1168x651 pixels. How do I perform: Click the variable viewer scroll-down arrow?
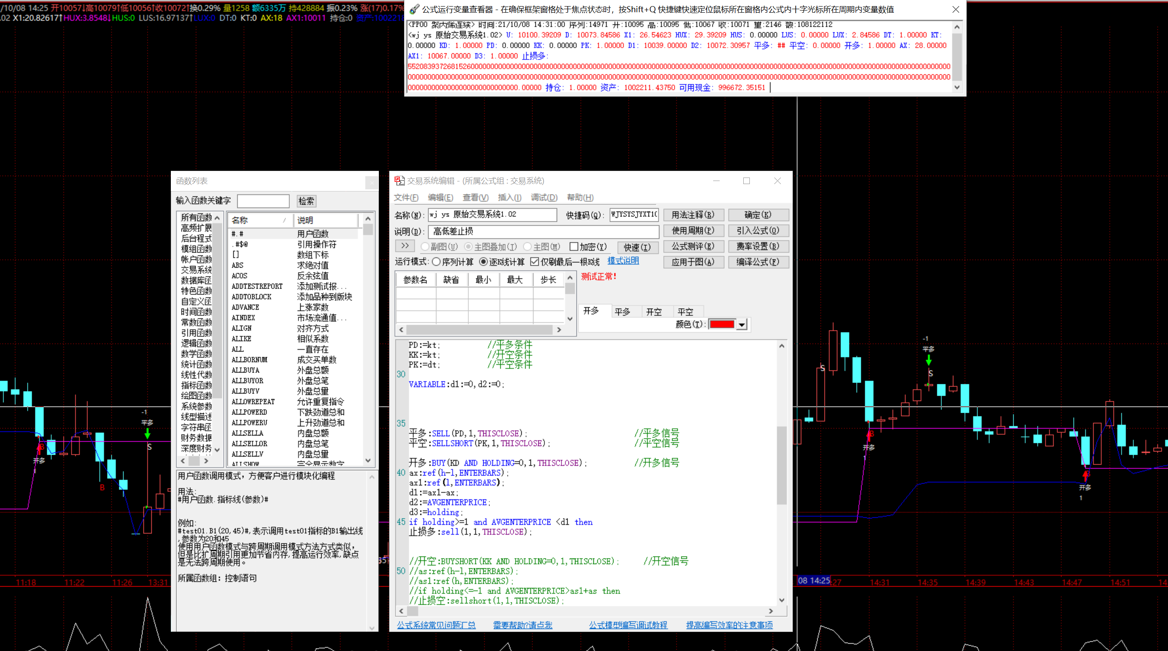tap(957, 87)
